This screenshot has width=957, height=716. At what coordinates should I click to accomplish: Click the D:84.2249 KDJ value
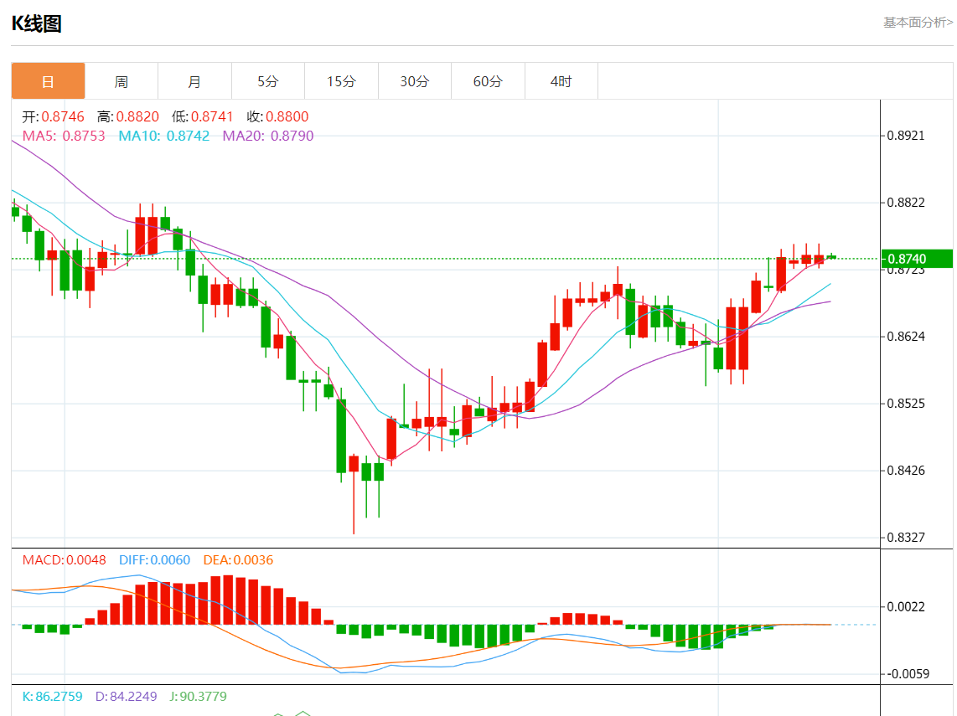126,697
